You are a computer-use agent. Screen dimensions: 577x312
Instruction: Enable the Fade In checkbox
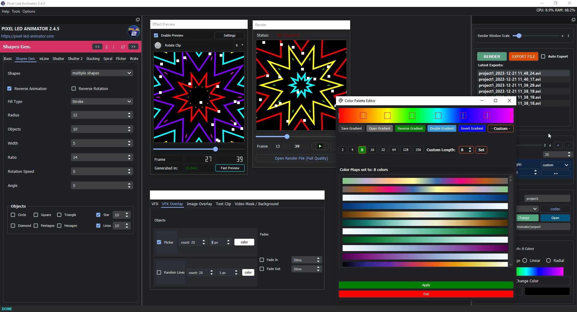[262, 260]
